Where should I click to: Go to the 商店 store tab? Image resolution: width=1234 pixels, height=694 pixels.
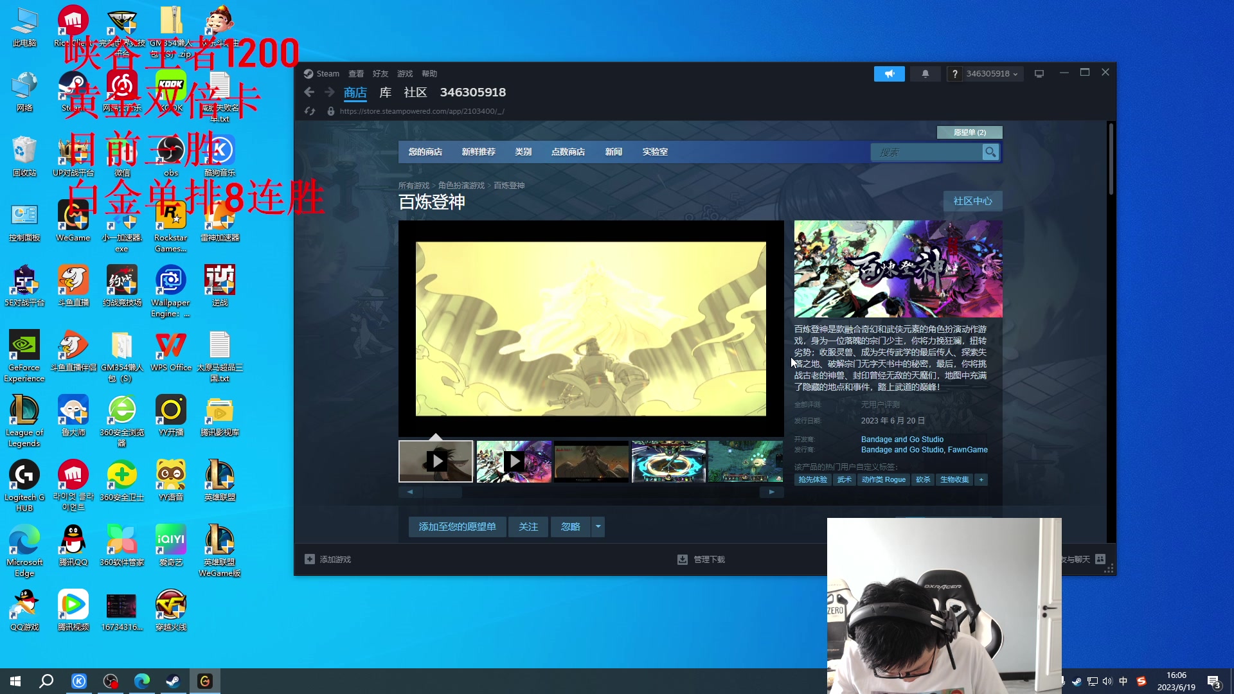tap(355, 93)
